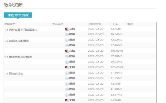Play the 91.55MB video icon
The image size is (166, 103).
[67, 79]
